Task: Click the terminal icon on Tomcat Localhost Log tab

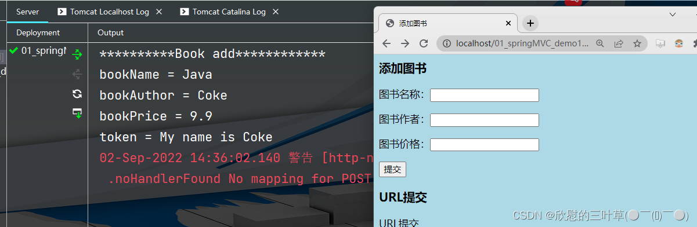Action: click(62, 12)
